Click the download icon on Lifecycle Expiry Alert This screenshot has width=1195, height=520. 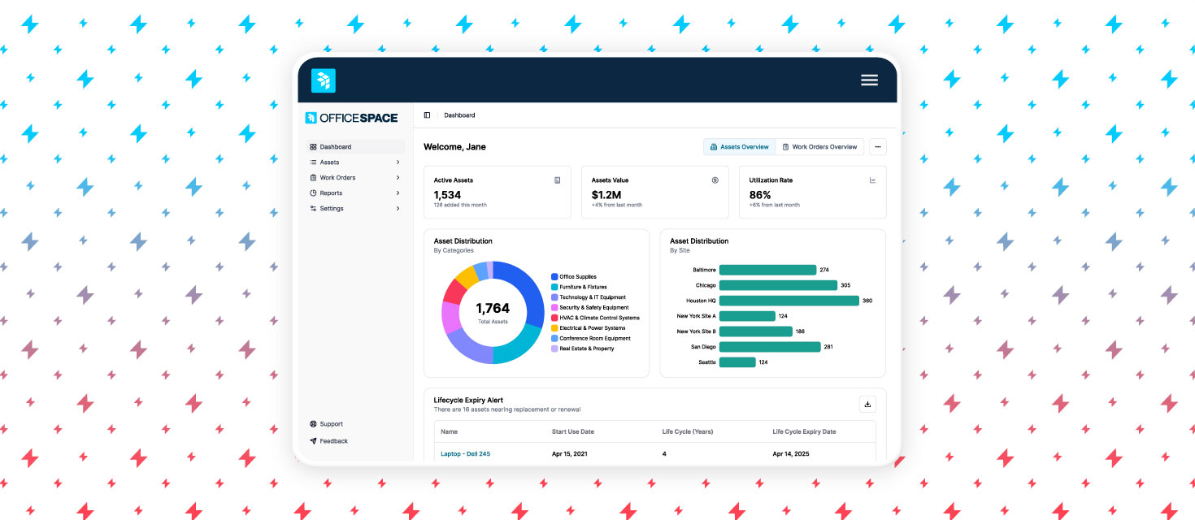click(x=867, y=404)
